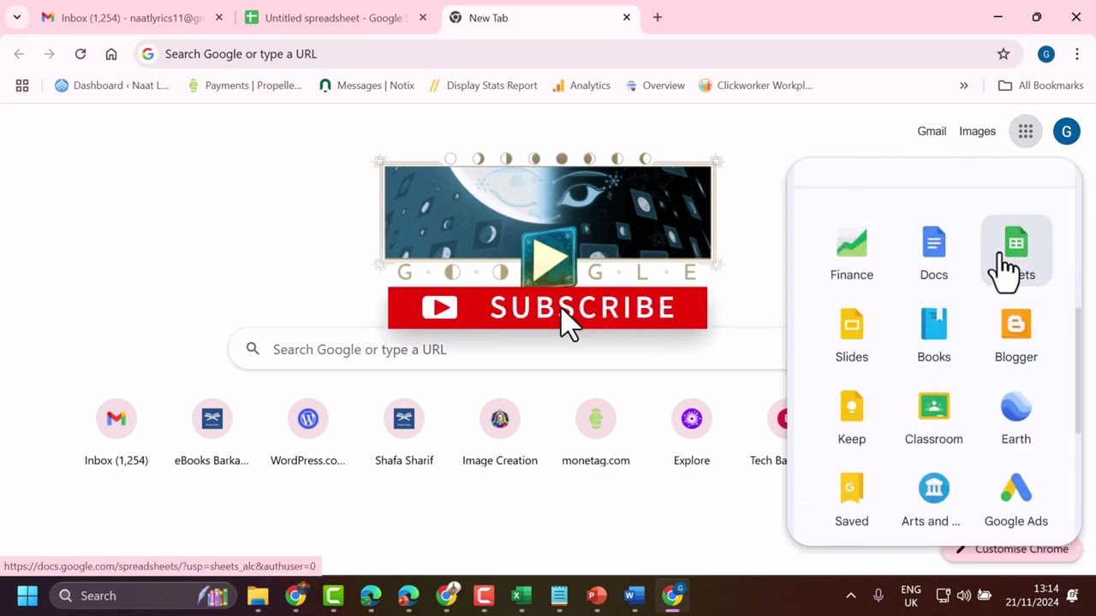Click the Gmail link on page
1096x616 pixels.
(x=932, y=131)
